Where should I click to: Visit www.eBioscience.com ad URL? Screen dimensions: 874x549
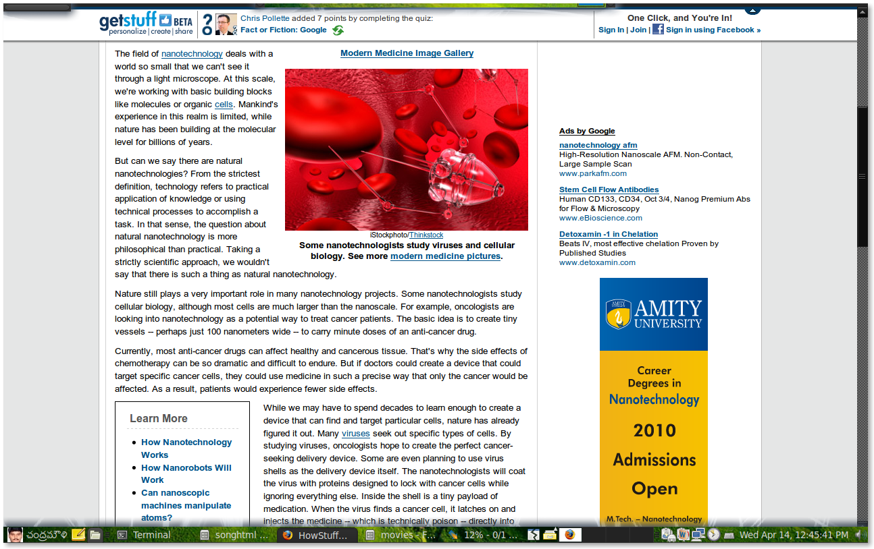[601, 218]
